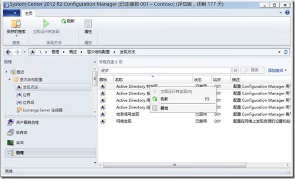Viewport: 295px width, 179px height.
Task: Click the icon of first Active Directory row
Action: click(103, 86)
